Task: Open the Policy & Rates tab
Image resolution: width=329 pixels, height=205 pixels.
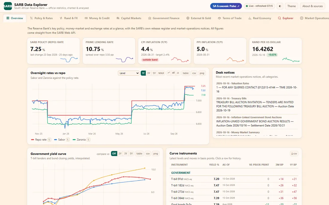Action: tap(41, 18)
